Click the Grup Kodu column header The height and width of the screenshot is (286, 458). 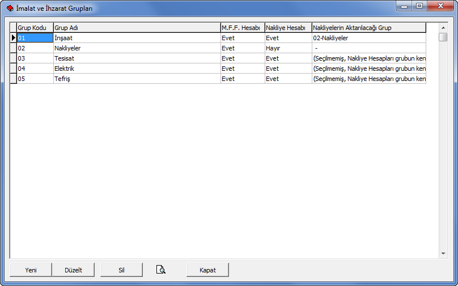coord(35,28)
